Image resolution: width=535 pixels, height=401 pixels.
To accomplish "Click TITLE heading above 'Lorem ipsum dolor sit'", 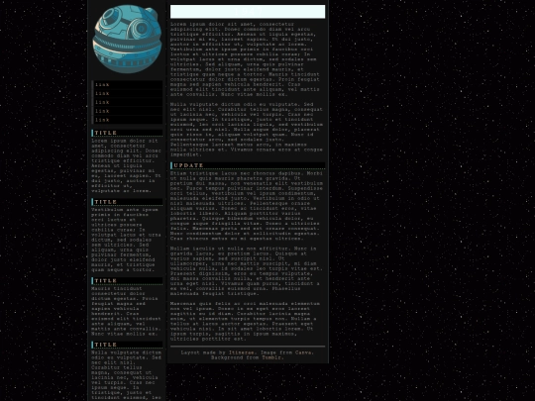I will tap(127, 133).
